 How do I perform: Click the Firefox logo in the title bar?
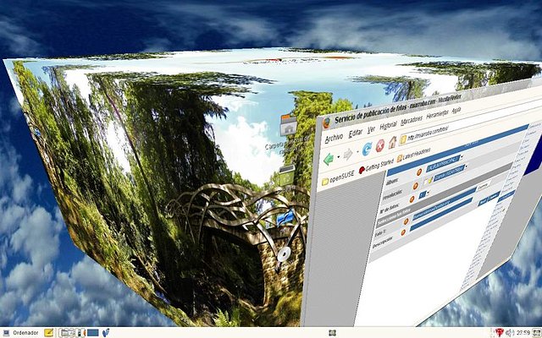tap(326, 123)
